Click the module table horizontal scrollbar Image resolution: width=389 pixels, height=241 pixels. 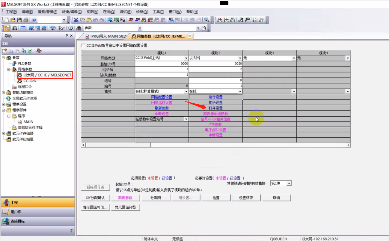pos(216,145)
